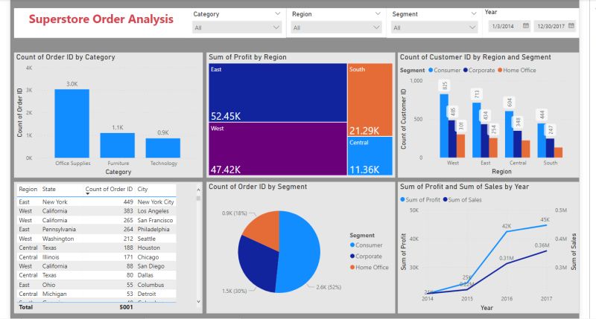Image resolution: width=596 pixels, height=319 pixels.
Task: Select the Technology bar in category chart
Action: pyautogui.click(x=162, y=148)
